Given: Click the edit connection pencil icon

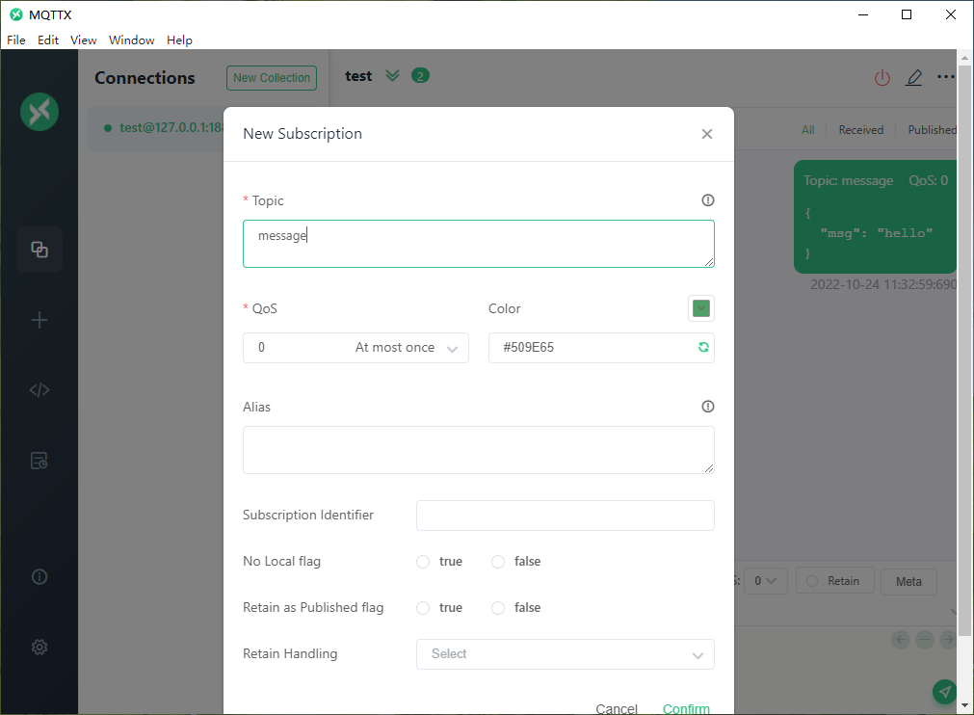Looking at the screenshot, I should [x=913, y=78].
